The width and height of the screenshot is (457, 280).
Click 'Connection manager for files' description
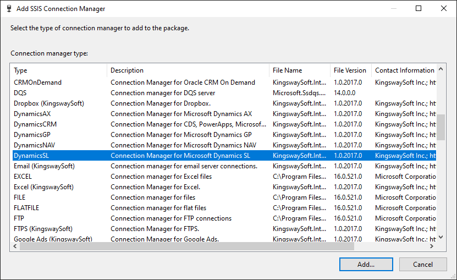[x=153, y=197]
